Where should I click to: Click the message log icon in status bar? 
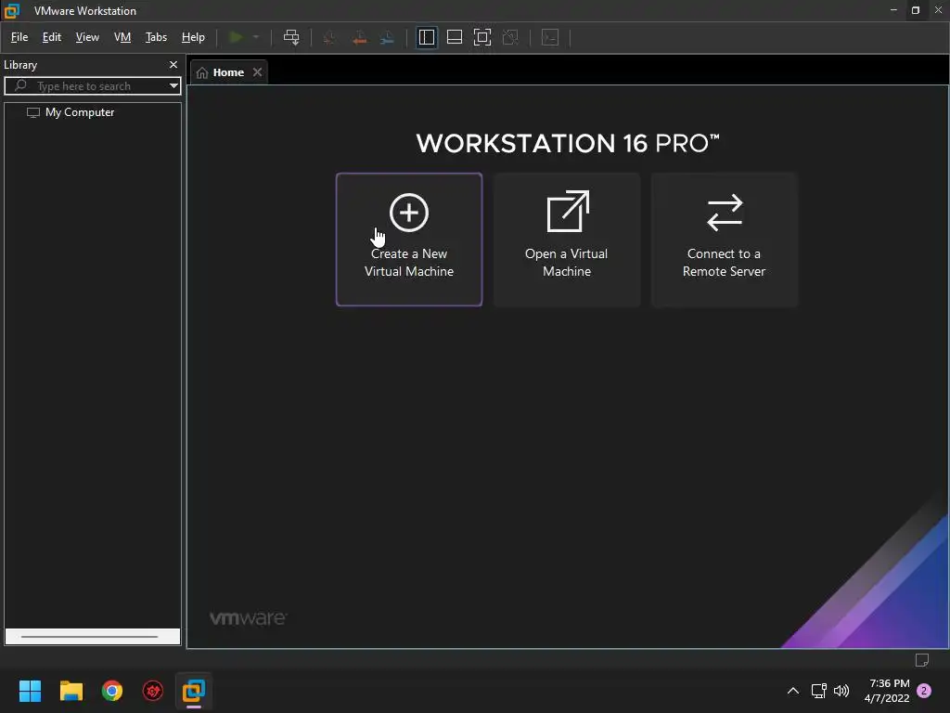point(922,660)
